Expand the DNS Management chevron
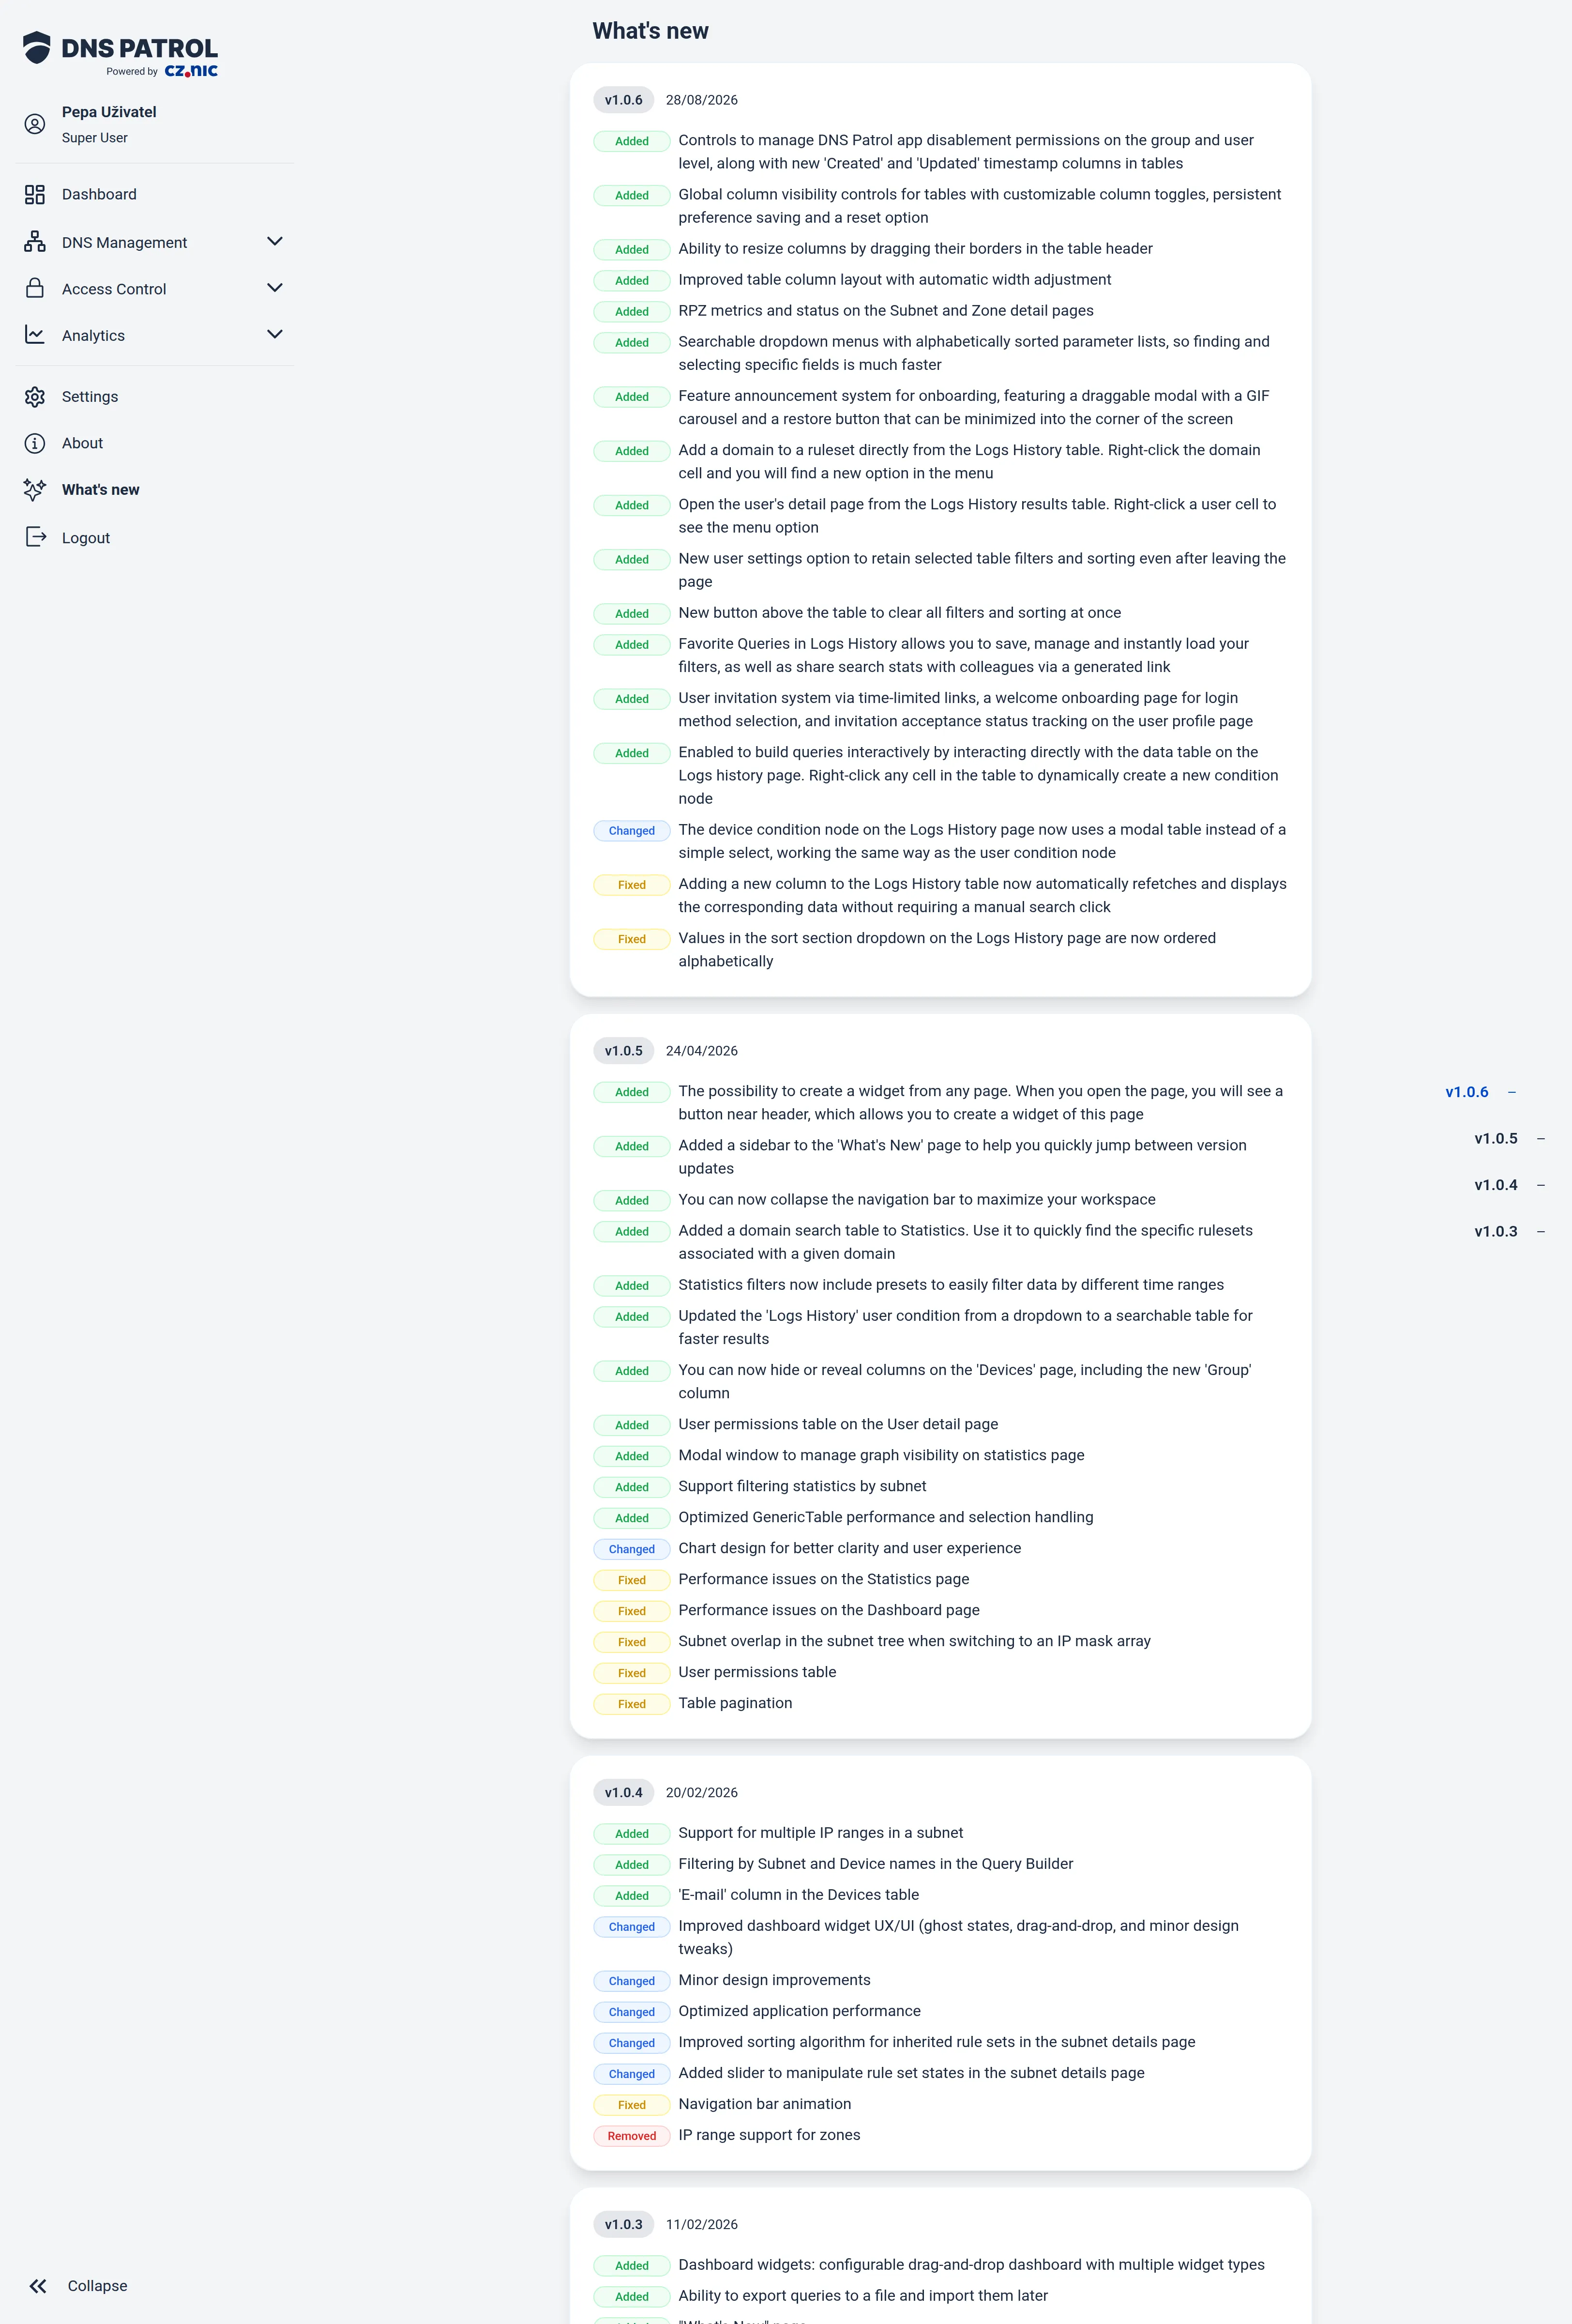This screenshot has height=2324, width=1572. pos(275,241)
